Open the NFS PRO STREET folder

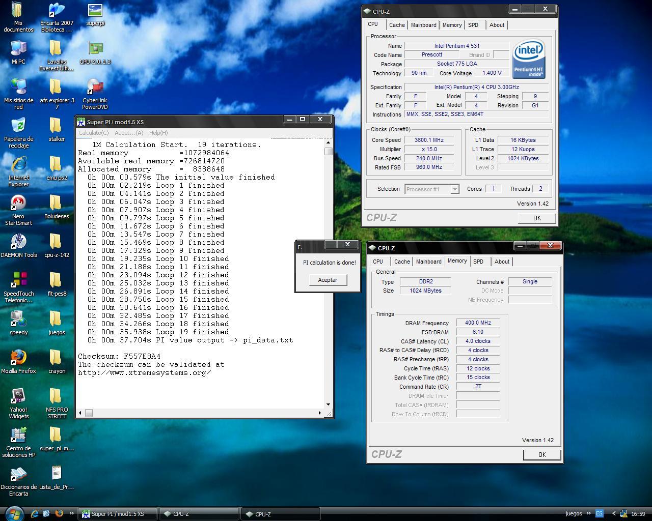pos(57,403)
